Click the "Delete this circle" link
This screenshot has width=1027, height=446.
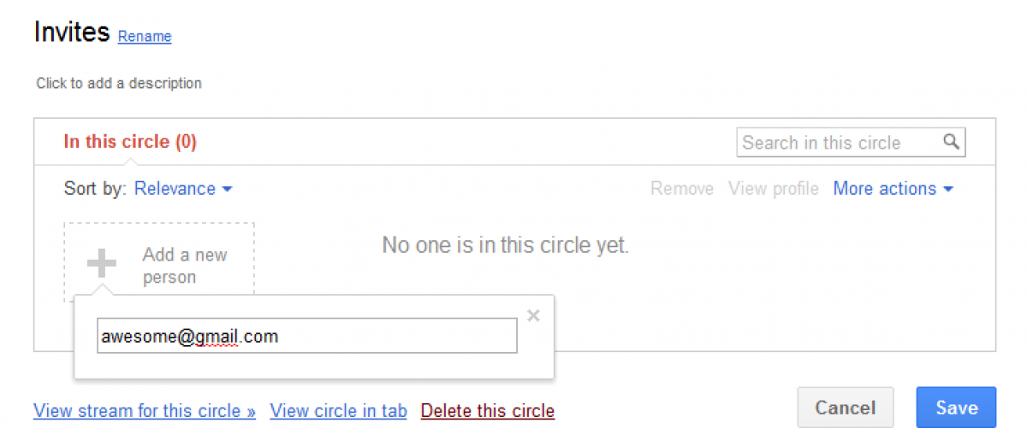click(488, 411)
